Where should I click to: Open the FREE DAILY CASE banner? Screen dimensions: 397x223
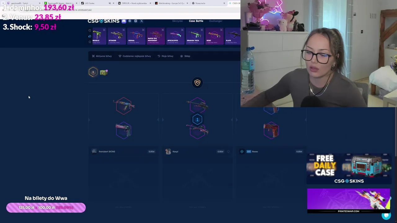(349, 169)
